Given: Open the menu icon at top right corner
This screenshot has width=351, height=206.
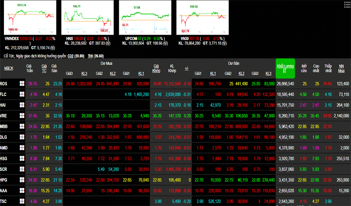Looking at the screenshot, I should 347,5.
